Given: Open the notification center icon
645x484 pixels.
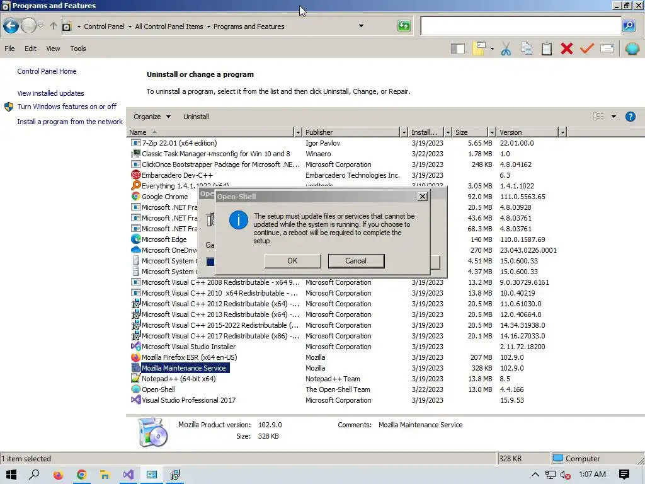Looking at the screenshot, I should coord(624,475).
